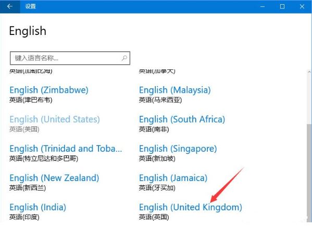Maximize the settings window
312x227 pixels.
pos(282,6)
